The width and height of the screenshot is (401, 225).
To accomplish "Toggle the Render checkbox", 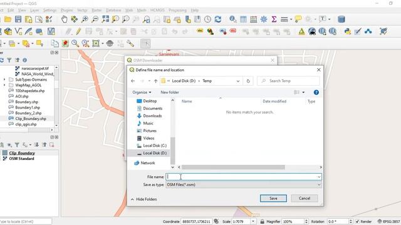I will [x=357, y=221].
